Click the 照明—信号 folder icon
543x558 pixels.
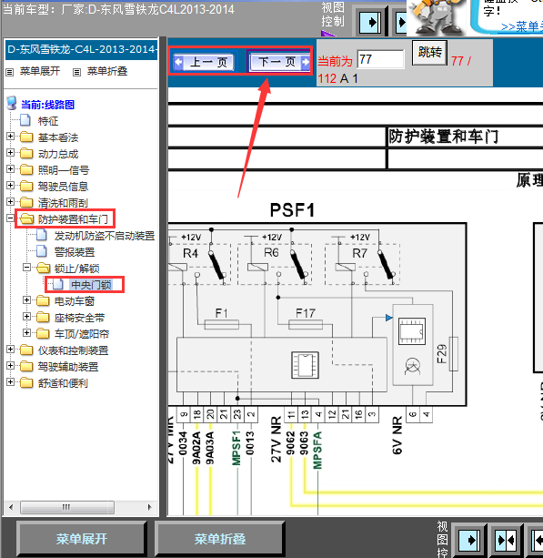(26, 169)
